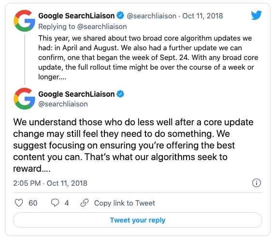Click the Twitter bird logo icon
Image resolution: width=273 pixels, height=238 pixels.
pos(256,15)
